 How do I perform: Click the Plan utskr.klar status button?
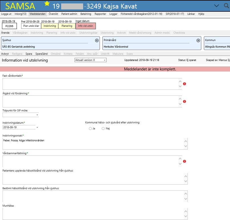31,26
